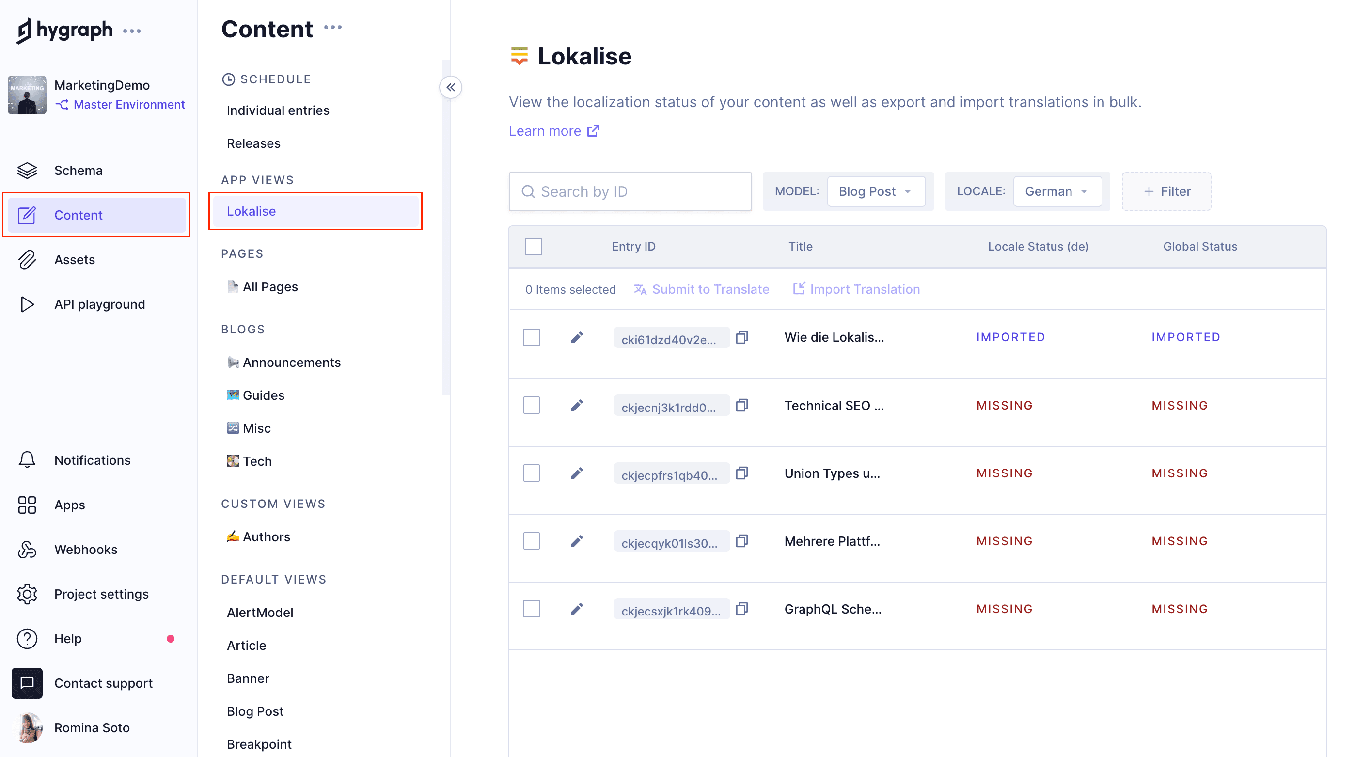Open the Schema section via its layers icon
The image size is (1354, 757).
pos(27,170)
